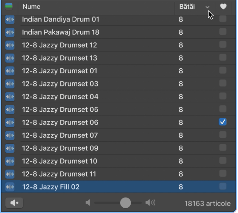
Task: Sort loops by the Bătăi column header
Action: [x=187, y=6]
